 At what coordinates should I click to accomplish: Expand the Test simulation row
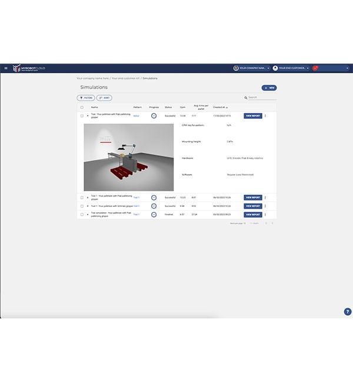(x=88, y=215)
